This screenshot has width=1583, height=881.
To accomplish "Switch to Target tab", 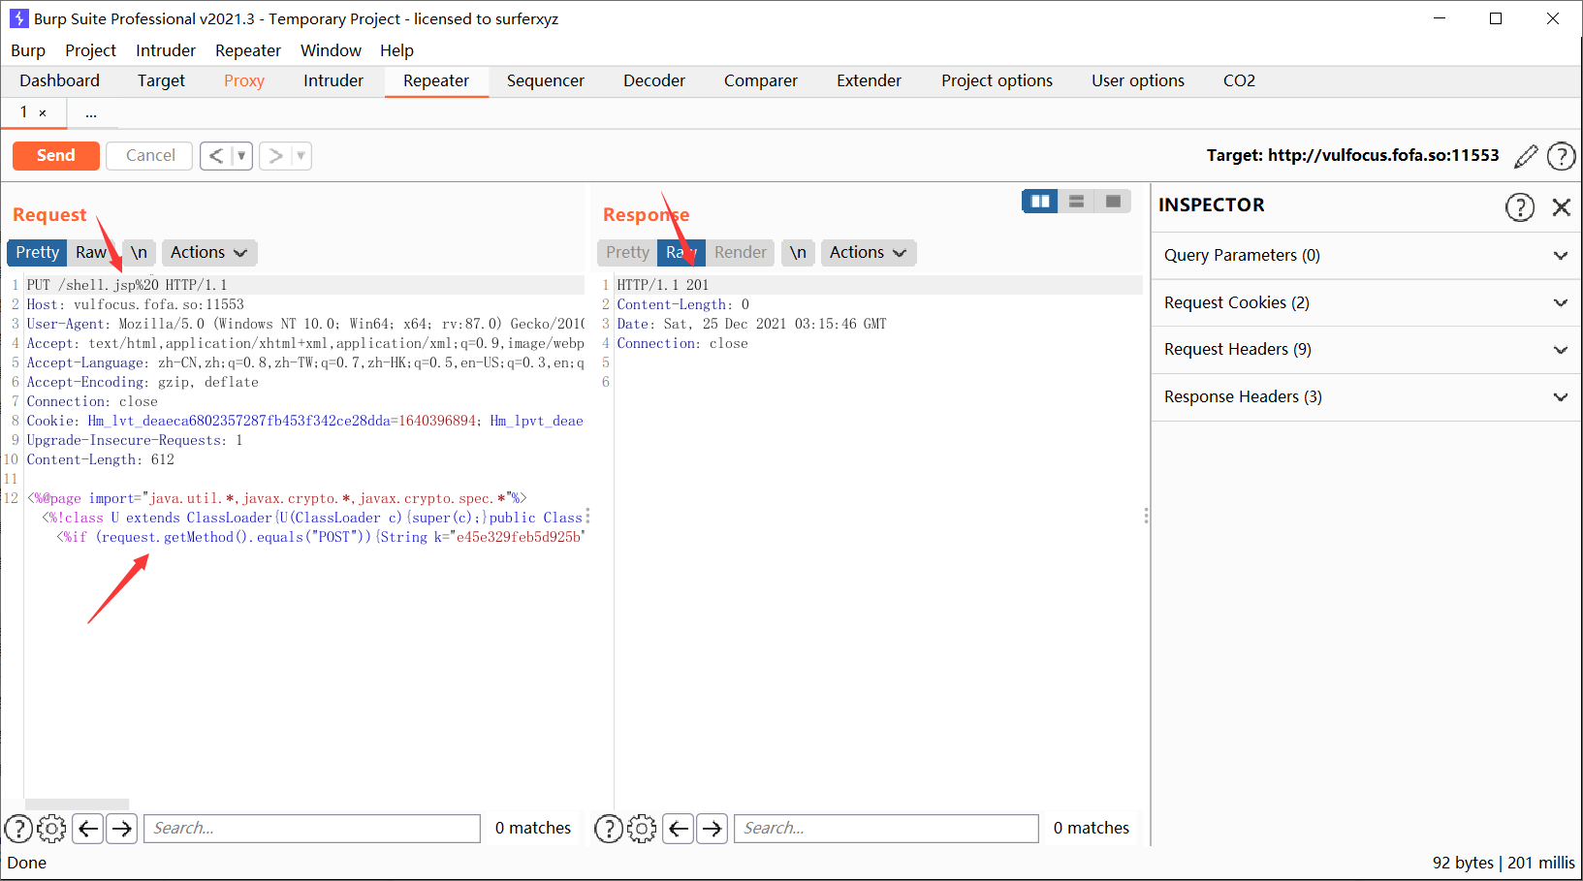I will click(x=161, y=81).
